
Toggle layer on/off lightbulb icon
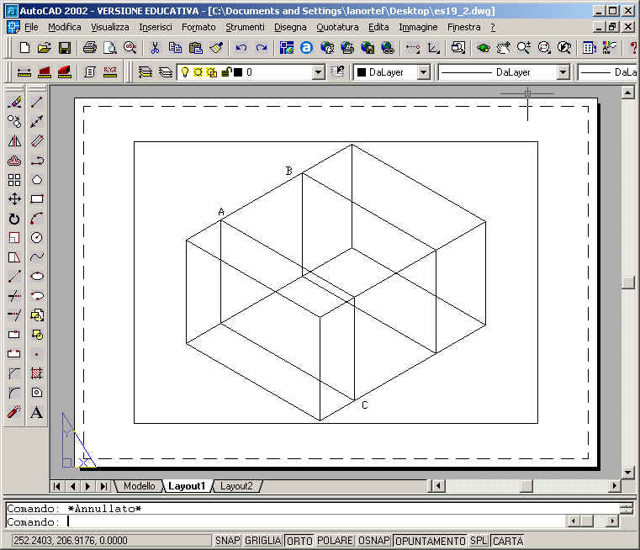point(185,72)
